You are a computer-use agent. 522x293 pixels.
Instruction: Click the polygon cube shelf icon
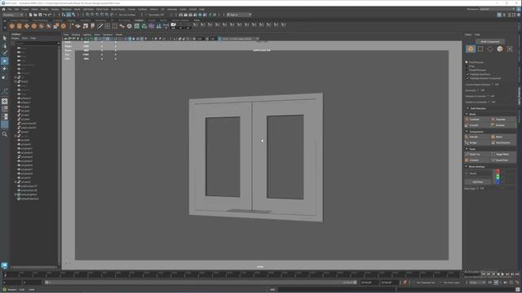(20, 26)
